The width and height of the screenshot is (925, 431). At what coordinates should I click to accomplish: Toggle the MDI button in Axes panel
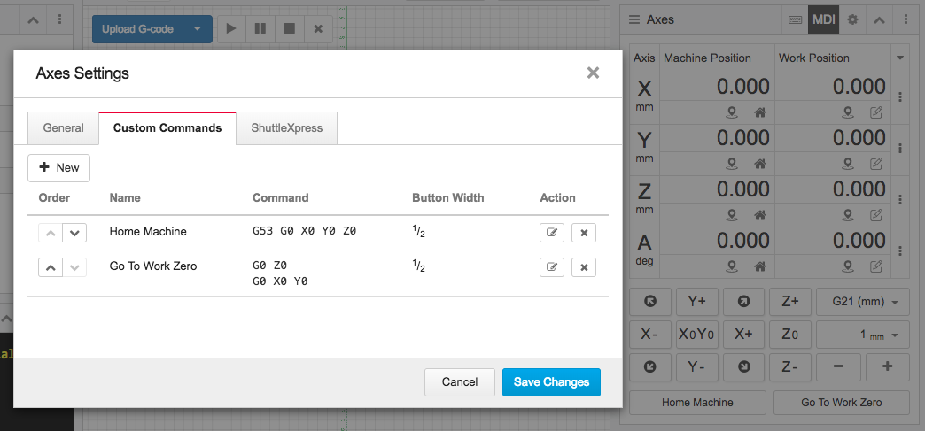(823, 19)
